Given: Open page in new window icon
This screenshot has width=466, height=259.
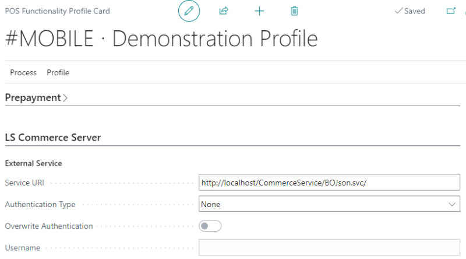Looking at the screenshot, I should [450, 11].
